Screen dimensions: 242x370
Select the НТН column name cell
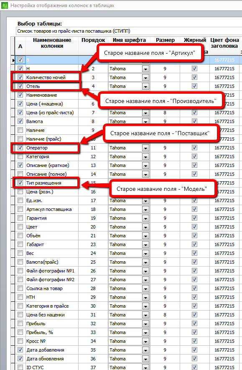tap(52, 297)
